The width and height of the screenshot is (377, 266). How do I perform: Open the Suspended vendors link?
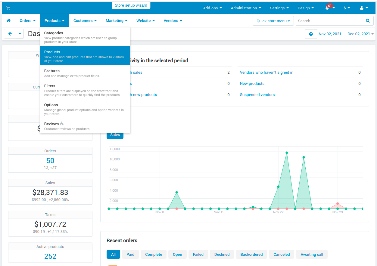257,94
